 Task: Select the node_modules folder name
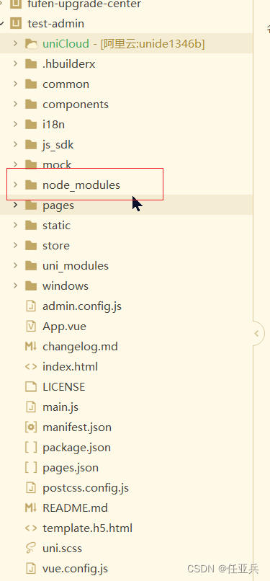click(81, 185)
